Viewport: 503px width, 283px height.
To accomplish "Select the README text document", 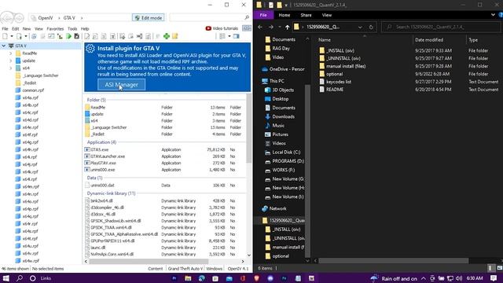I will click(335, 90).
